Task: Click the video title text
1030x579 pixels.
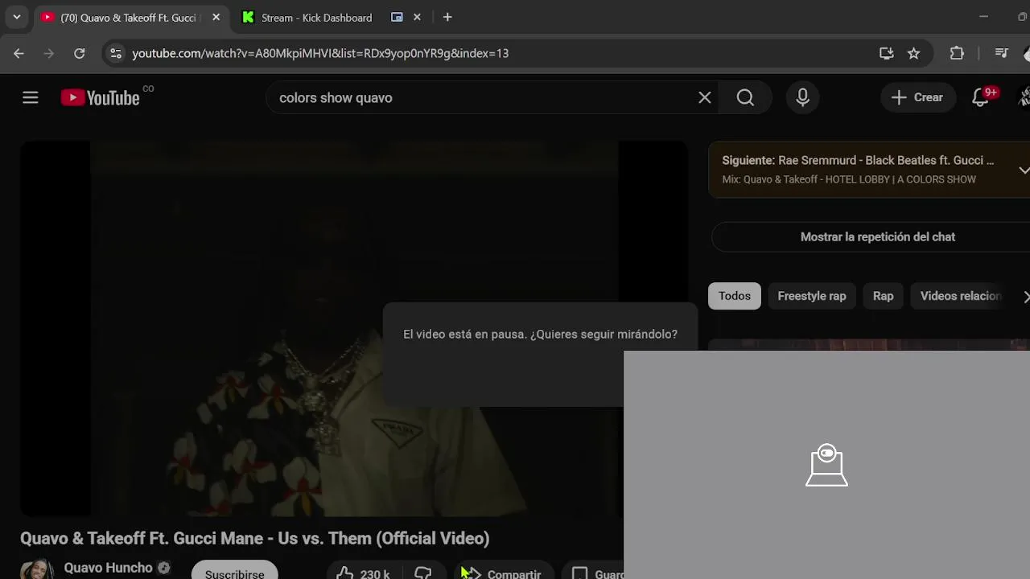Action: 254,539
